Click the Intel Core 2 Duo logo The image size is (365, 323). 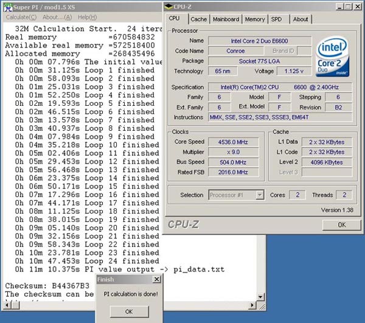tap(333, 57)
